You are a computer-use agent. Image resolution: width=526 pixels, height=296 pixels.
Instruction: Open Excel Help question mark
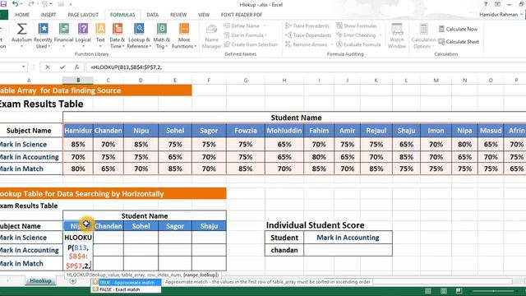click(486, 4)
